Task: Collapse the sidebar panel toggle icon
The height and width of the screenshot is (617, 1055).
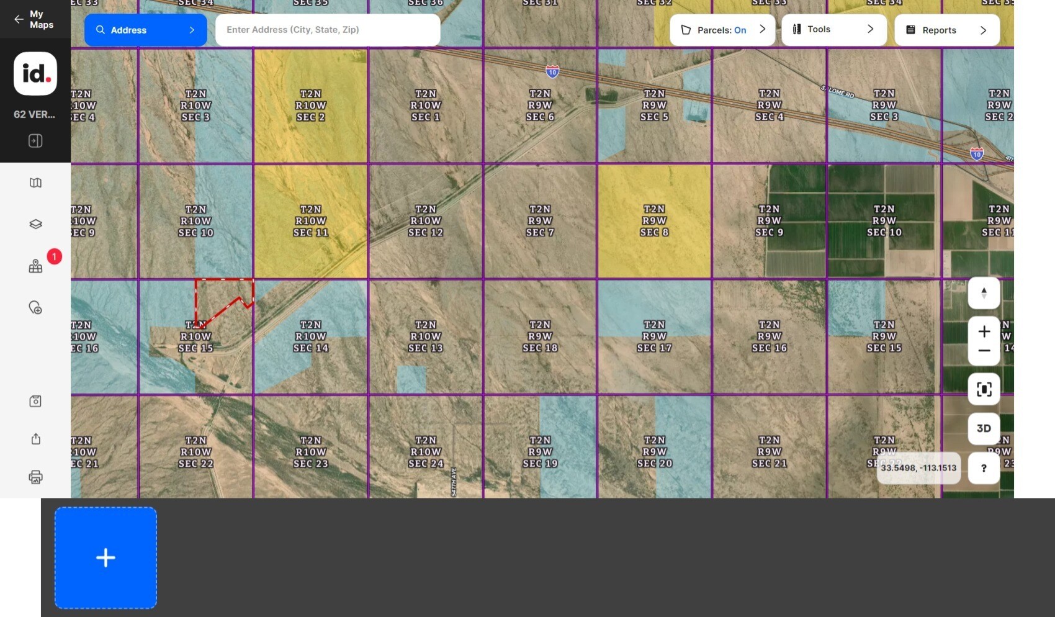Action: coord(35,141)
